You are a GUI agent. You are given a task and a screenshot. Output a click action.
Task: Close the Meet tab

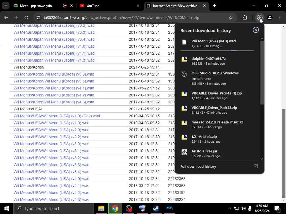pos(71,6)
